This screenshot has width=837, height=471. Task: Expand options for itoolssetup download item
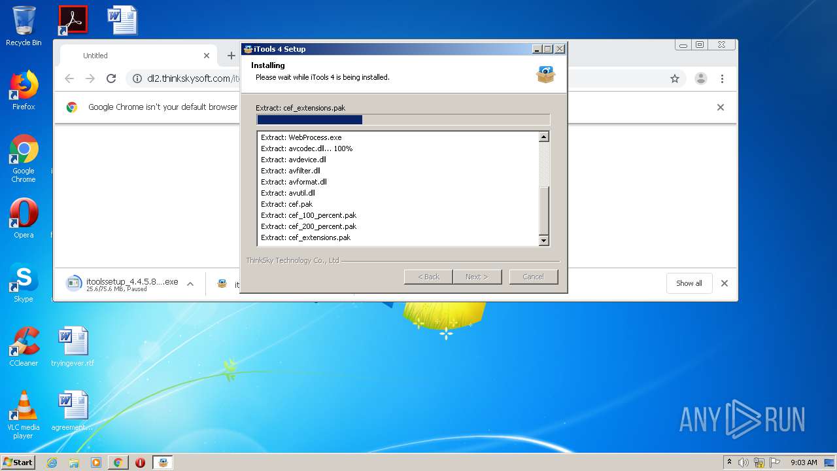point(190,283)
